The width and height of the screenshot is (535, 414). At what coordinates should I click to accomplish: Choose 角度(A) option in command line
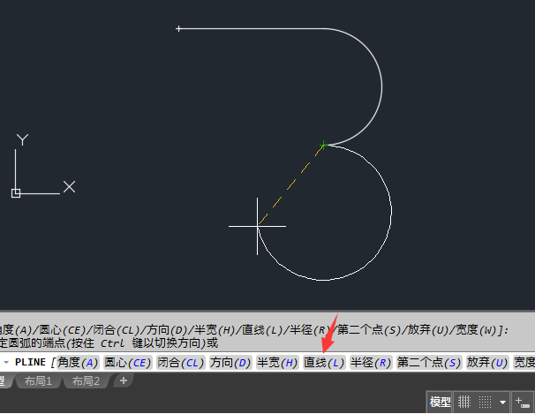(78, 362)
